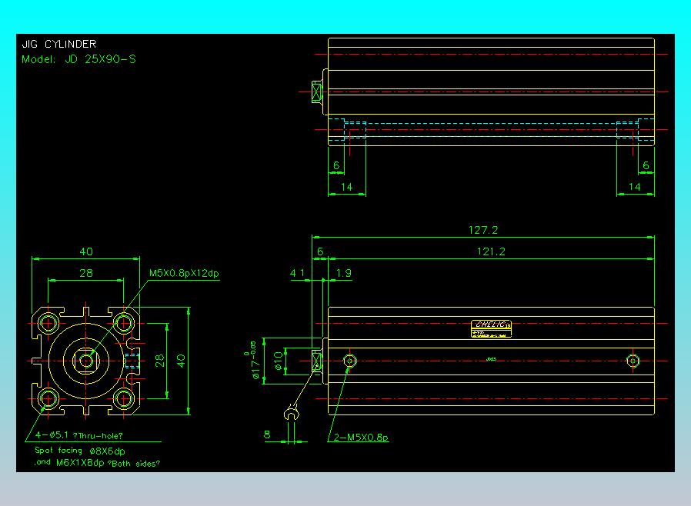Pick the 8 wrench-flat dimension text
Screen dimensions: 691x506
pos(267,434)
